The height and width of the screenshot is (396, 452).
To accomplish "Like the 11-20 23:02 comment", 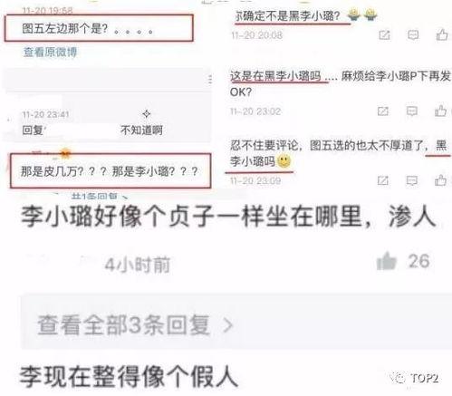I will coord(440,111).
